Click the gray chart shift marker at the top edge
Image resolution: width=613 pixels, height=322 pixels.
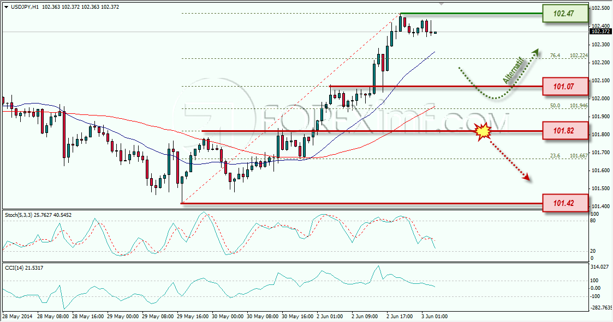click(442, 3)
